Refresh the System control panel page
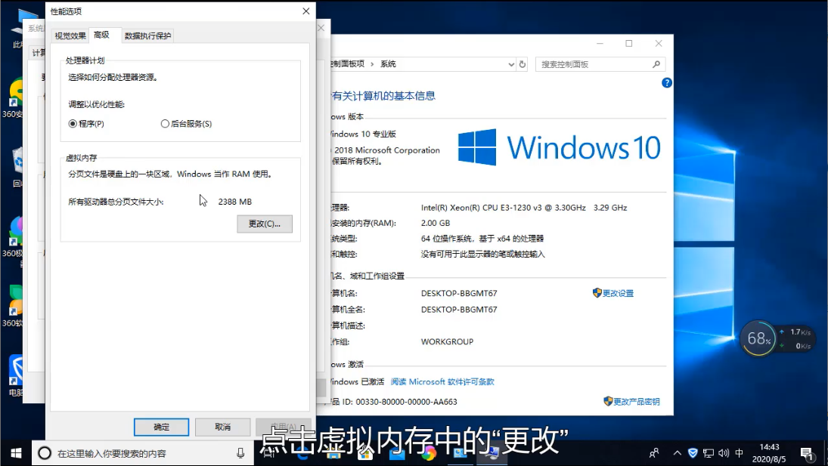Screen dimensions: 828x466 coord(523,64)
